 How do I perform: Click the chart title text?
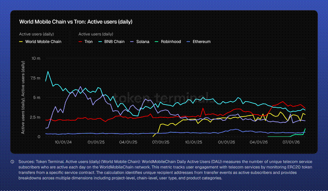76,22
